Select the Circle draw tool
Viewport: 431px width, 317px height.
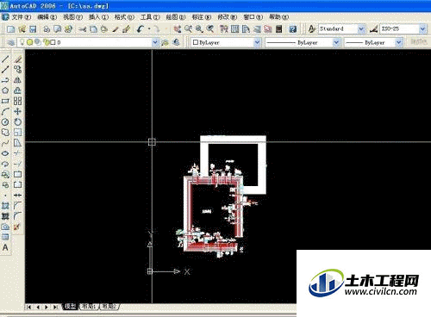coord(5,122)
